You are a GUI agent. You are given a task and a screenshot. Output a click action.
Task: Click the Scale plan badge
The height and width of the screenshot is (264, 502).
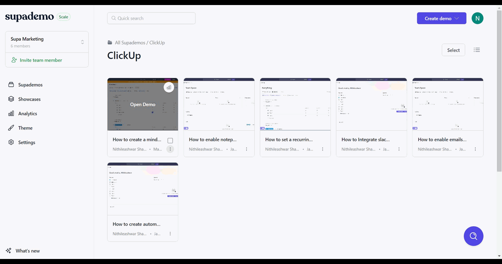click(x=64, y=17)
